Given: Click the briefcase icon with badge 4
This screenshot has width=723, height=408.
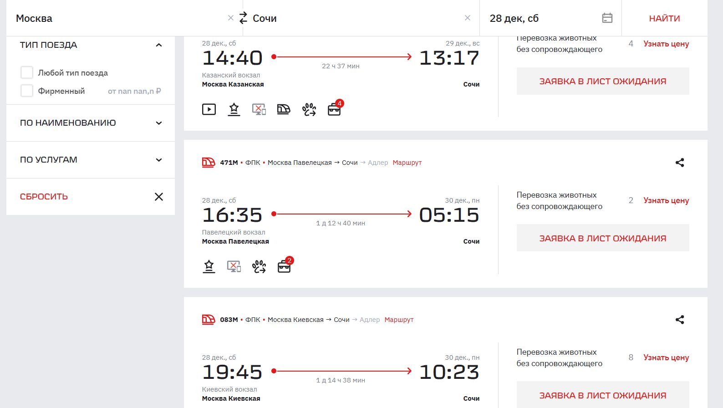Looking at the screenshot, I should tap(335, 109).
